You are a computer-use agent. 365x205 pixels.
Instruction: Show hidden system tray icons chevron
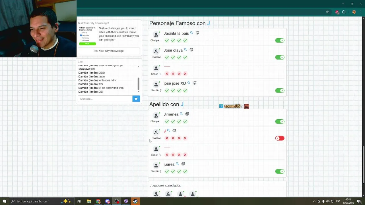314,201
